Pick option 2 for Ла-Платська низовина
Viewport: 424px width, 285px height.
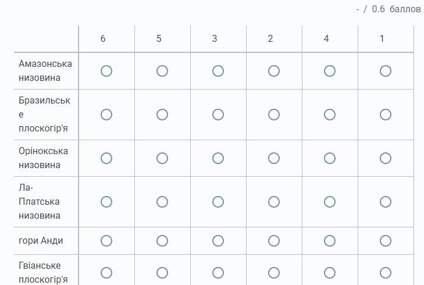pos(274,202)
